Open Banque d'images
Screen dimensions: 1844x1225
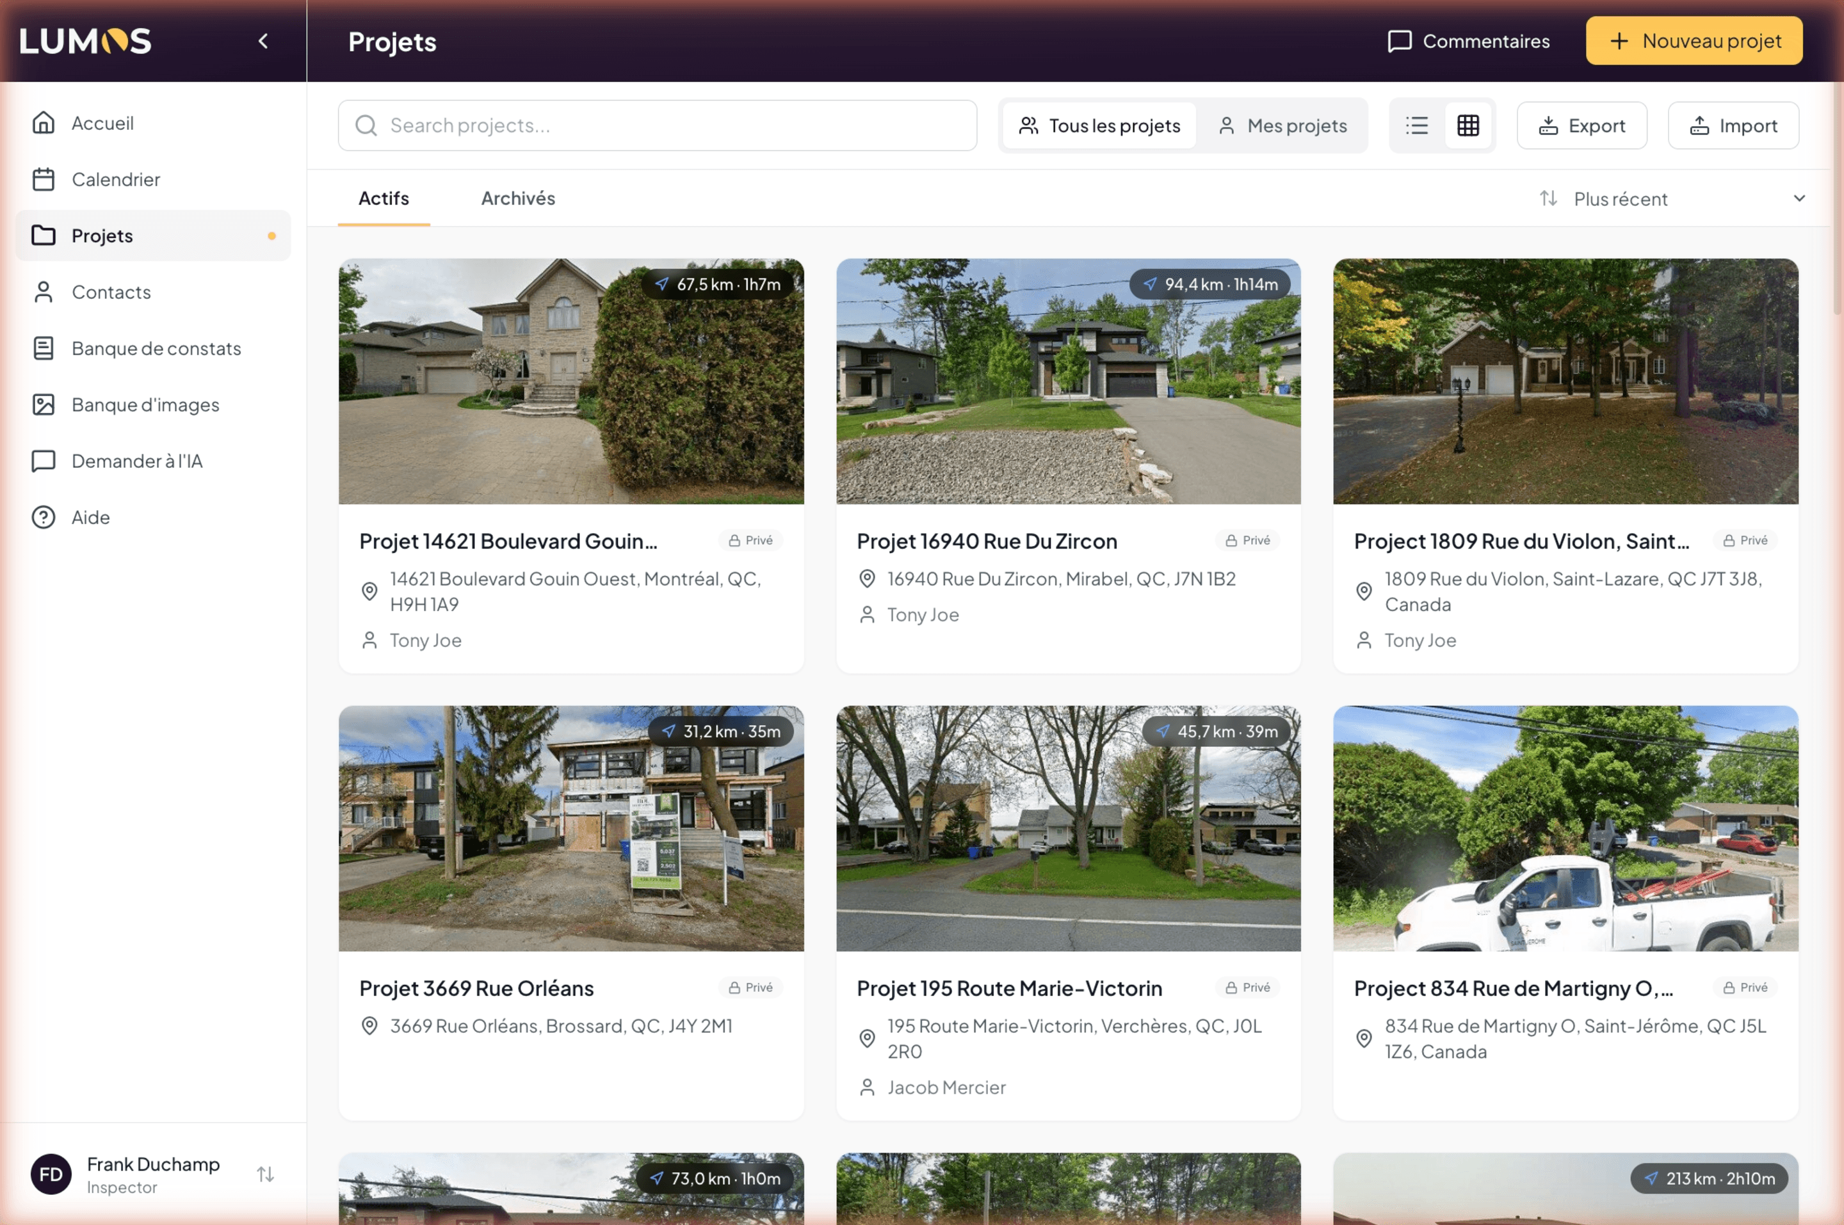(x=153, y=404)
